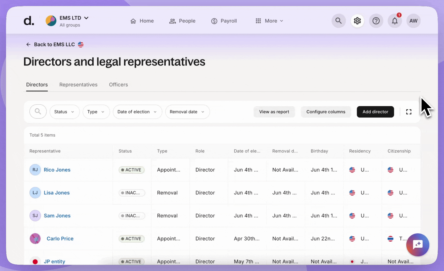This screenshot has height=271, width=444.
Task: Expand table to fullscreen view
Action: tap(409, 112)
